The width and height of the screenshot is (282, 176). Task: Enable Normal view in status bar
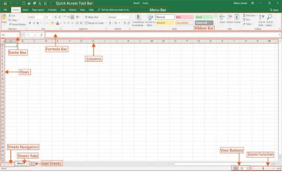(x=235, y=168)
